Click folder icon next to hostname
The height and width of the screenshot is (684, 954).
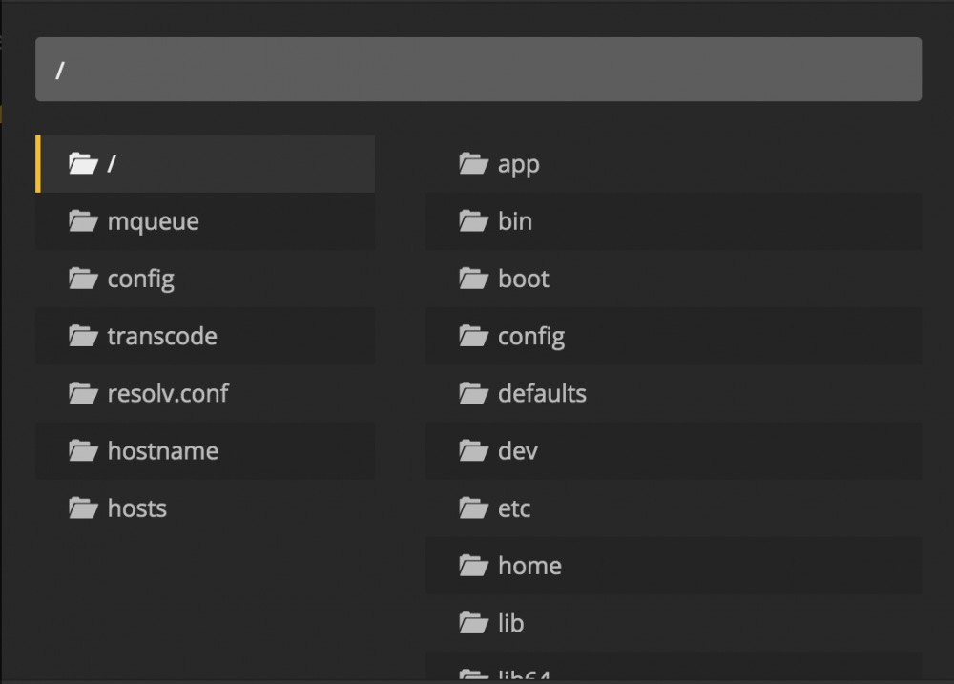click(83, 450)
